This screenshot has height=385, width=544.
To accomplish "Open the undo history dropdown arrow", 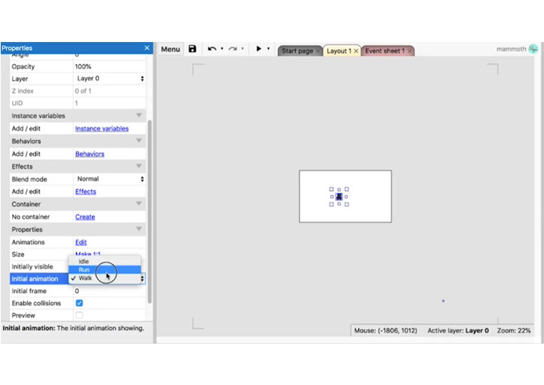I will coord(222,49).
